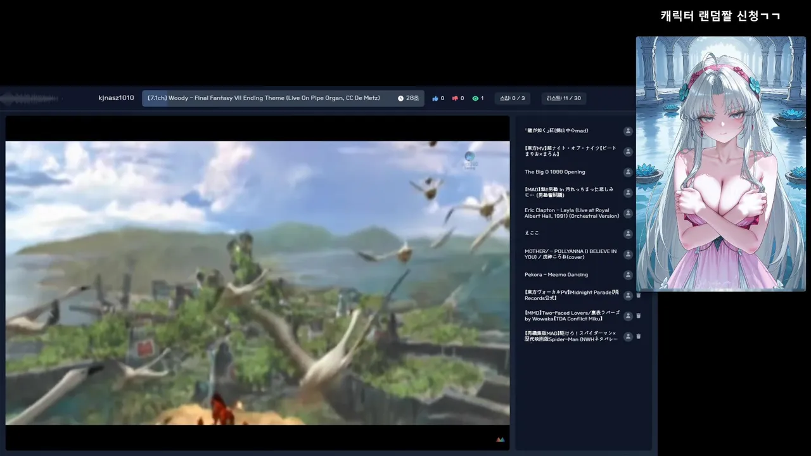Click the video player showing birds over ruins

[257, 282]
